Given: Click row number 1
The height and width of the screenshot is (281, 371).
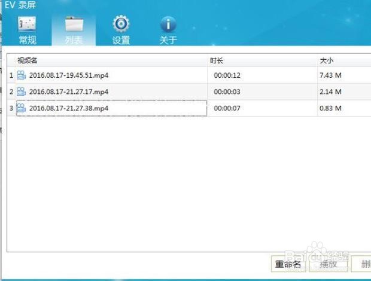Looking at the screenshot, I should [11, 75].
